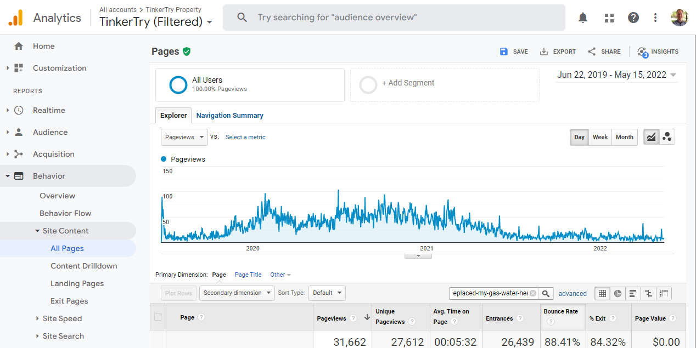Switch to the Navigation Summary tab

pyautogui.click(x=229, y=116)
